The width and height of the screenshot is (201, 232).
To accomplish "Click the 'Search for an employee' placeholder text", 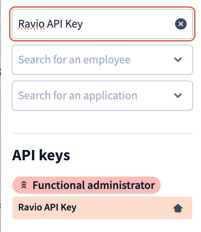I will tap(74, 60).
